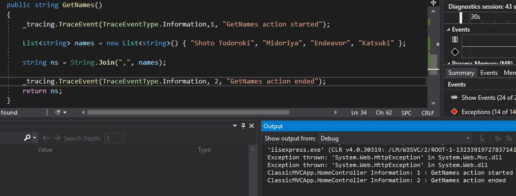
Task: Open the Exceptions events link
Action: coord(489,111)
